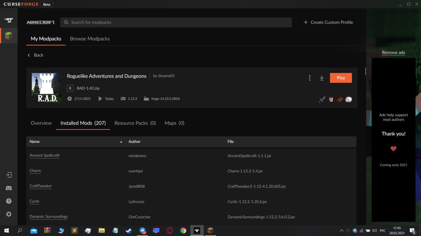Click the Search for modpacks field
The image size is (421, 236).
pyautogui.click(x=176, y=22)
